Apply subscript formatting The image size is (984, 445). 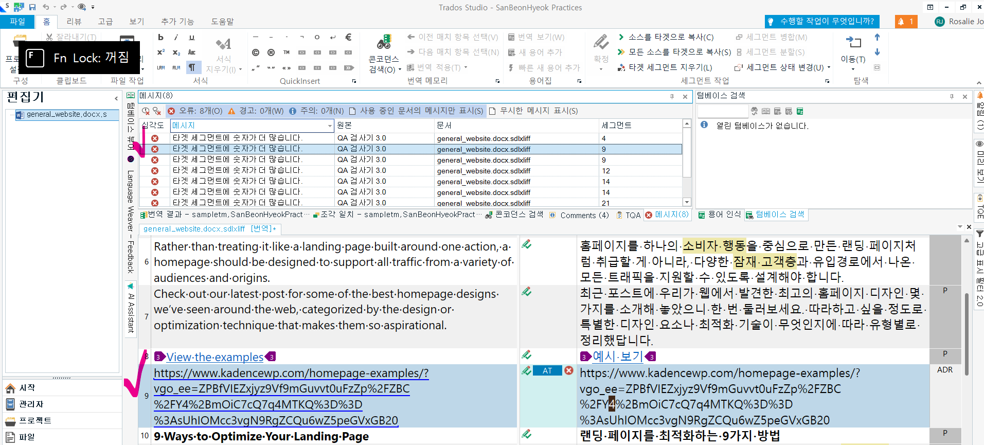pos(176,52)
